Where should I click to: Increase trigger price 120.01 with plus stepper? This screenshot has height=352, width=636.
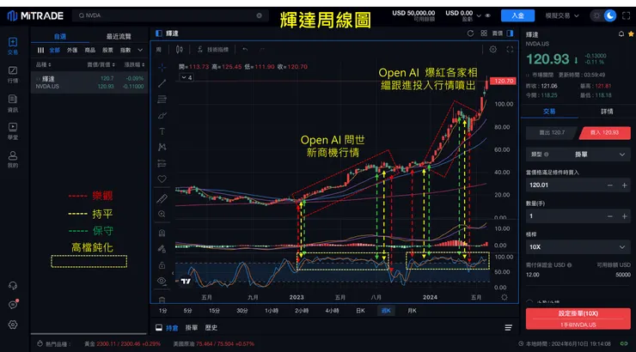(x=625, y=185)
